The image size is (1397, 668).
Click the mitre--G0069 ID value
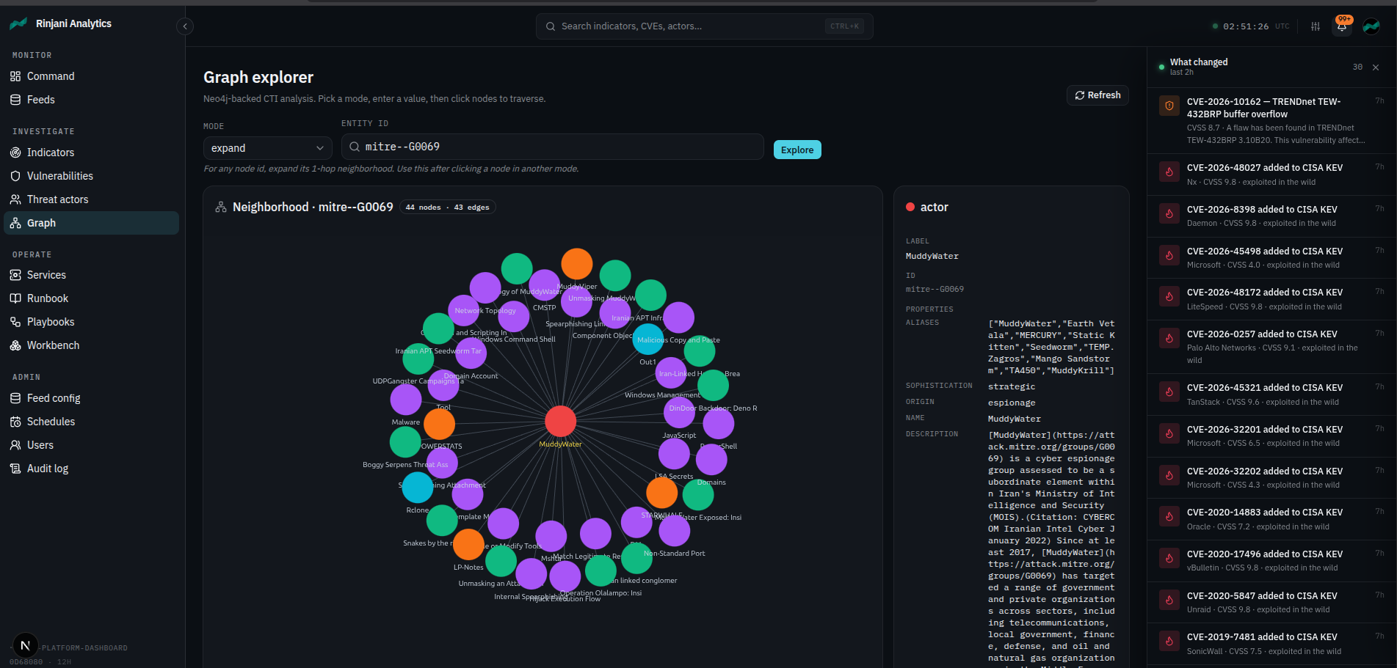[935, 290]
